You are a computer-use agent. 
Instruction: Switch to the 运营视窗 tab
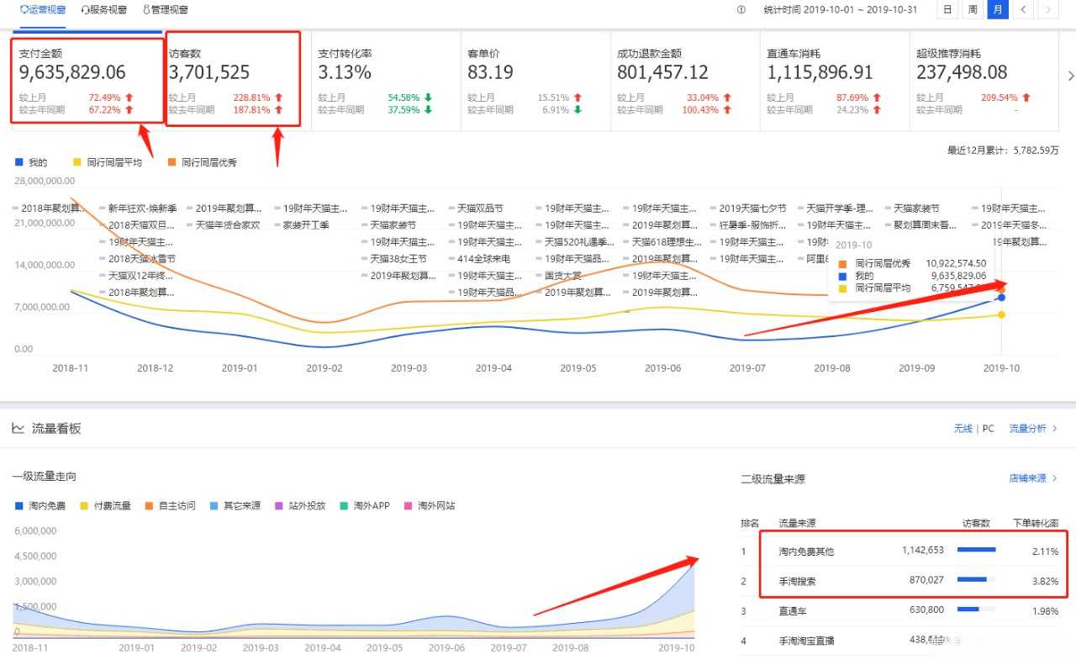pyautogui.click(x=42, y=10)
